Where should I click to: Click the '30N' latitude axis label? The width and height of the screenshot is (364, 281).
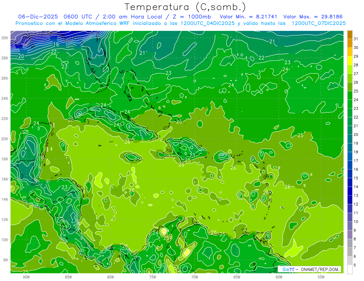pos(5,38)
